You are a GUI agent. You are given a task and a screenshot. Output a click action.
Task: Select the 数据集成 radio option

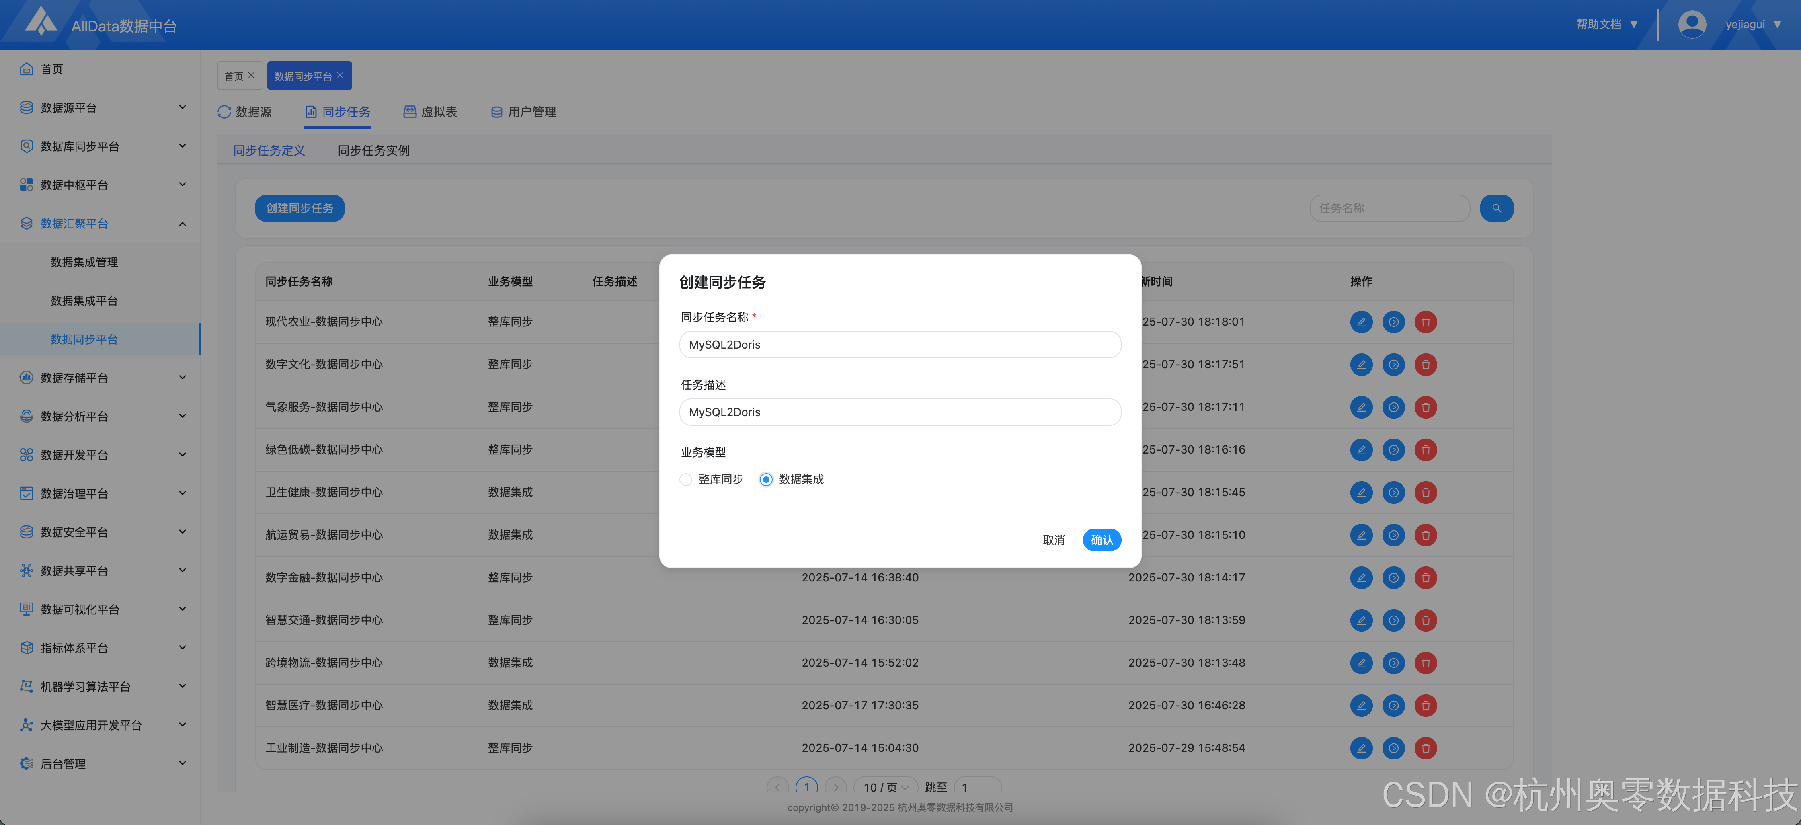(766, 480)
